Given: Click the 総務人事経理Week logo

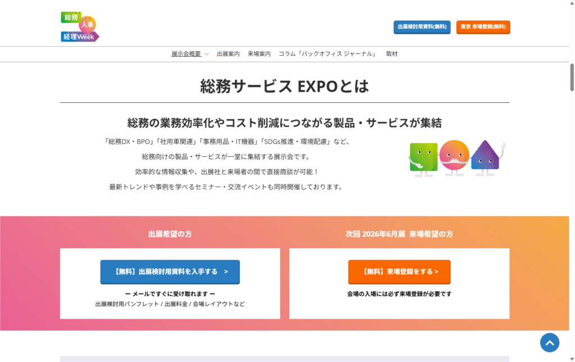Looking at the screenshot, I should coord(80,26).
